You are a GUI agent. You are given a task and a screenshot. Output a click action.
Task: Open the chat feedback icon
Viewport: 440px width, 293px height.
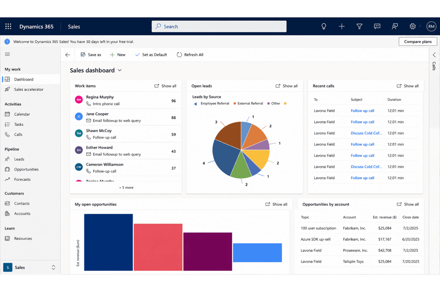tap(377, 26)
